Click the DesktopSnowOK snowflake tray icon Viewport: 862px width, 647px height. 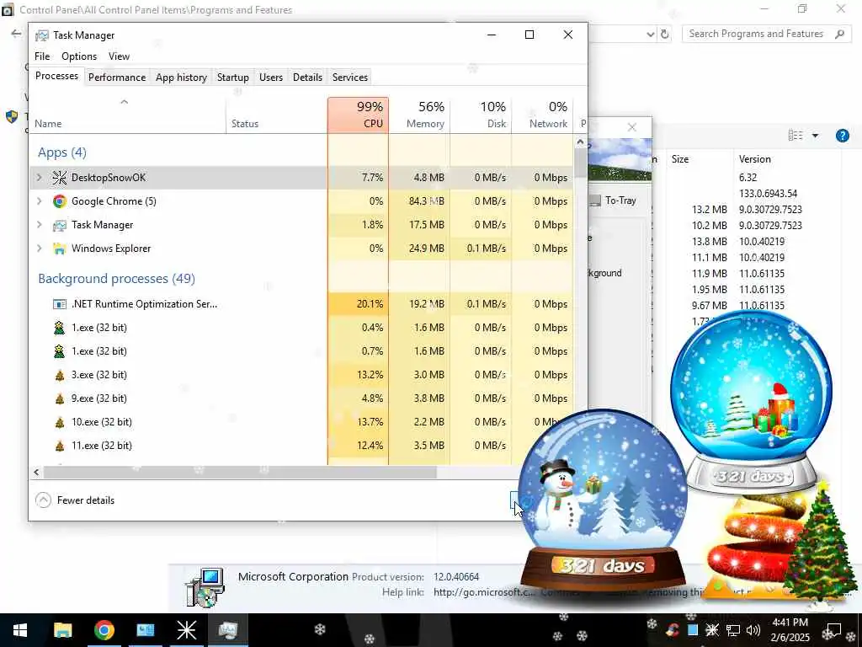(x=712, y=630)
